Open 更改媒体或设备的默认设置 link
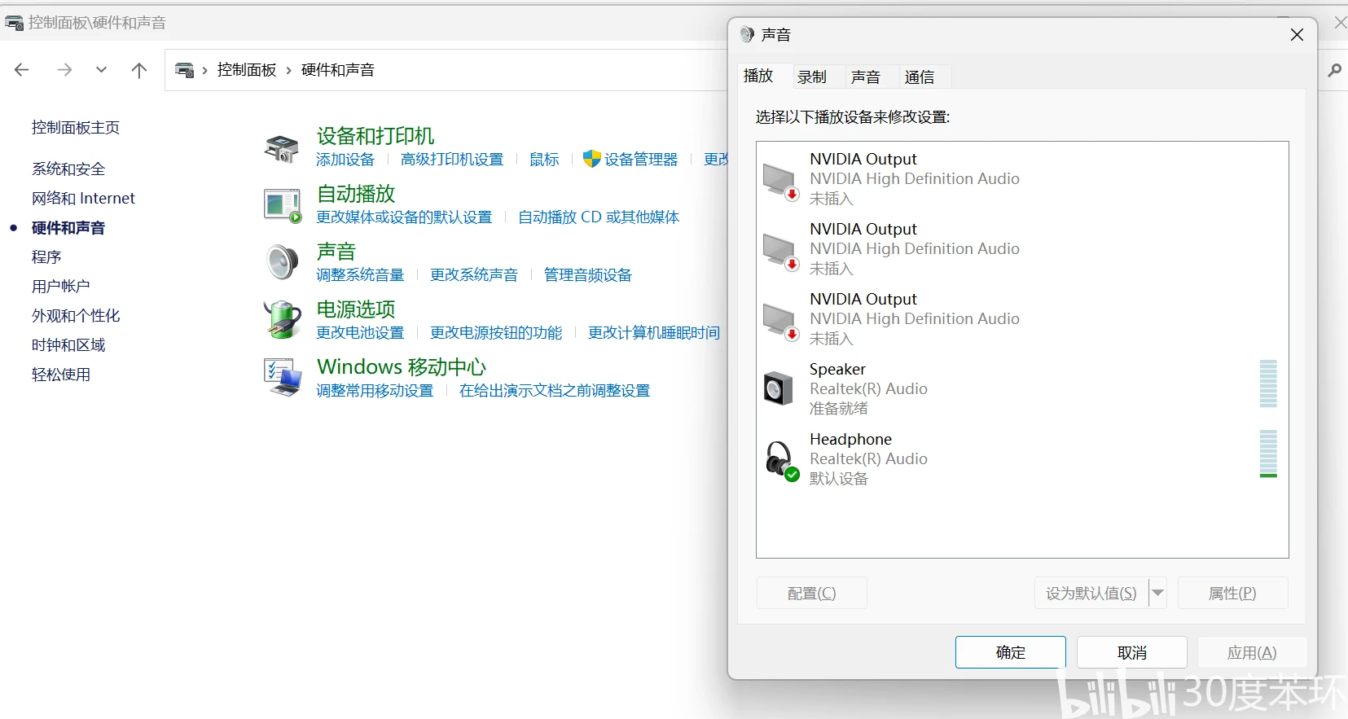Screen dimensions: 1348x719 point(404,217)
